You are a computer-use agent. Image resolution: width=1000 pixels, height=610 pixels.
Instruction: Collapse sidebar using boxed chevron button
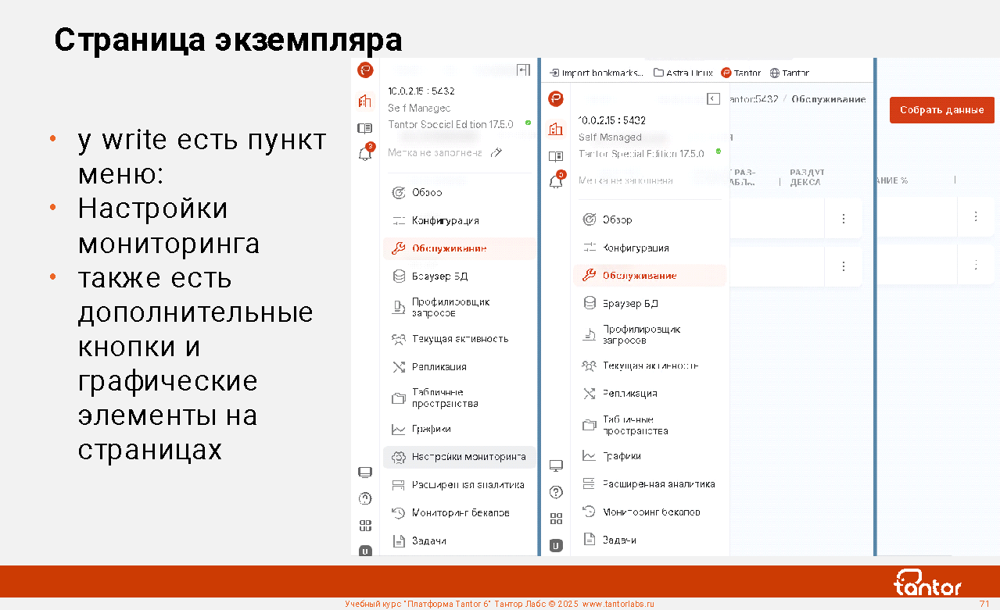(712, 99)
